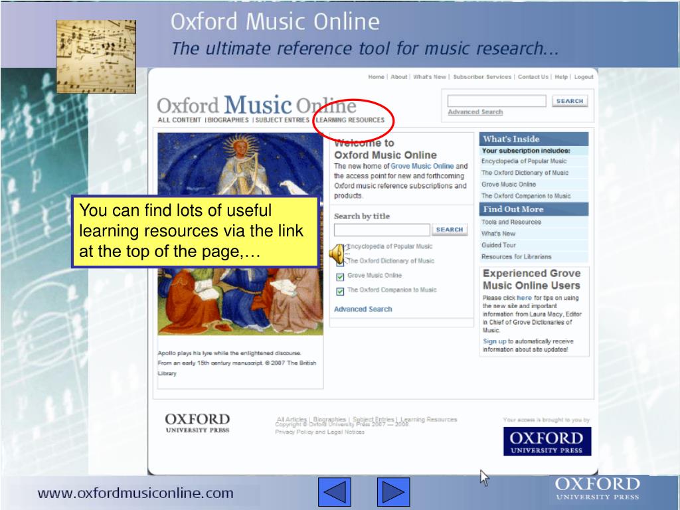The image size is (680, 510).
Task: Open Help in the top navigation
Action: tap(561, 77)
